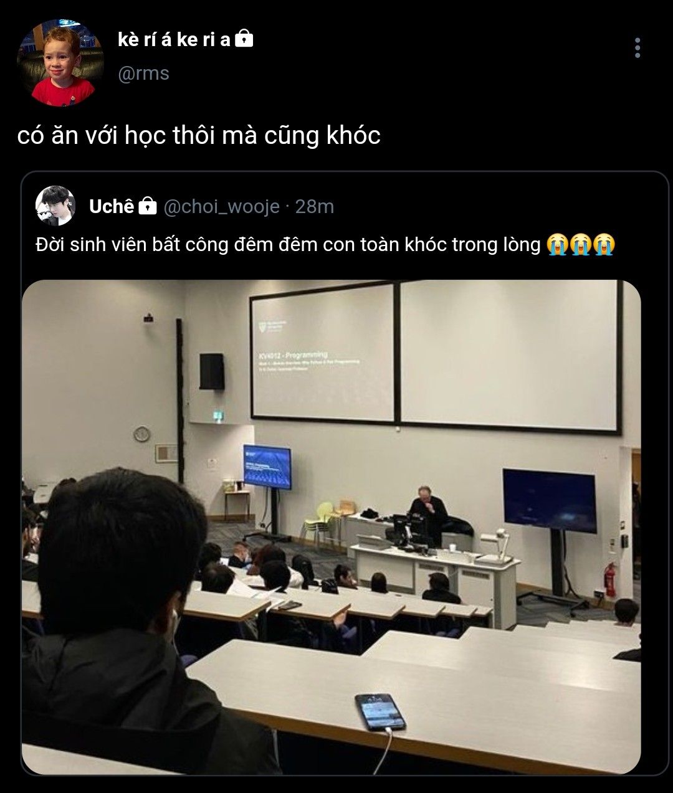View the lecture hall photo full size
The width and height of the screenshot is (673, 793).
332,527
